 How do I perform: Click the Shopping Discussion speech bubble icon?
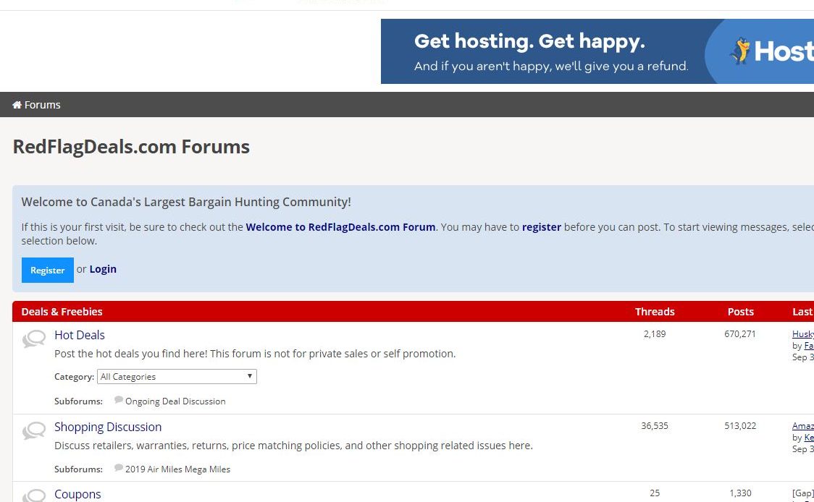coord(34,430)
